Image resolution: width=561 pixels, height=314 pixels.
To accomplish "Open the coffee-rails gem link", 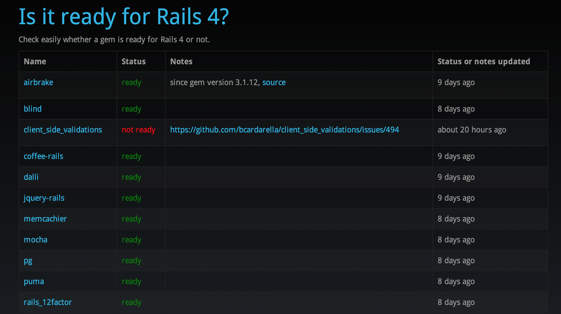I will [x=43, y=156].
